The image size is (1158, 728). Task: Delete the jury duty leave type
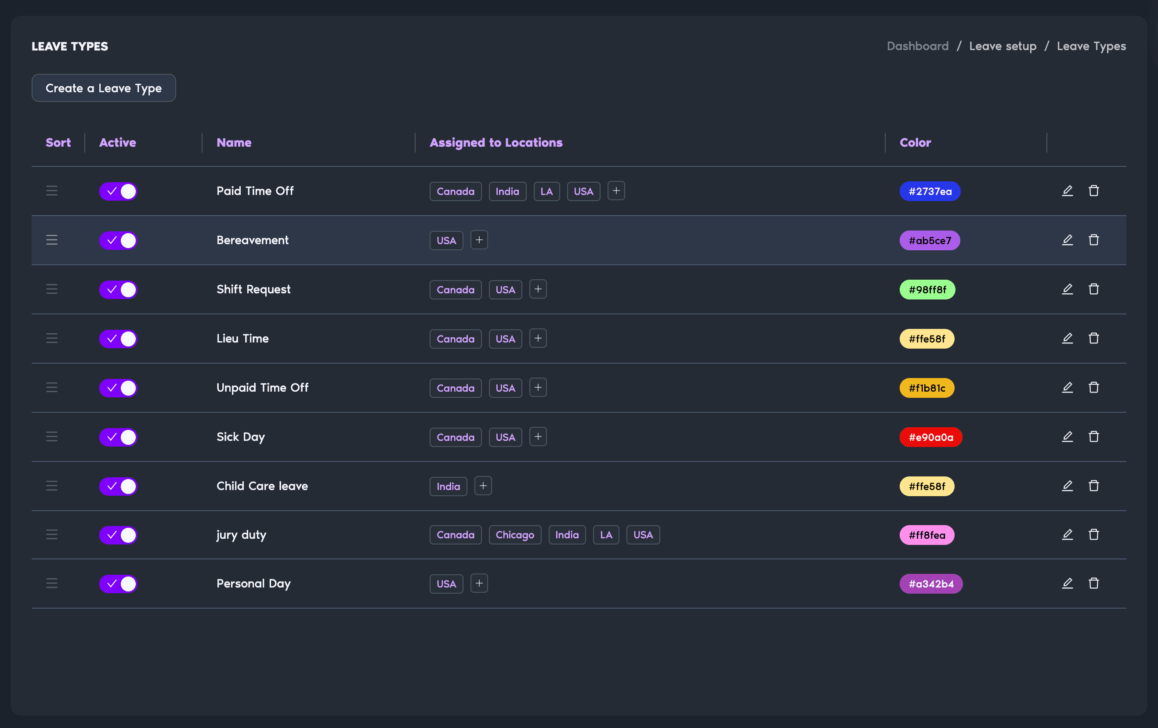pyautogui.click(x=1093, y=534)
